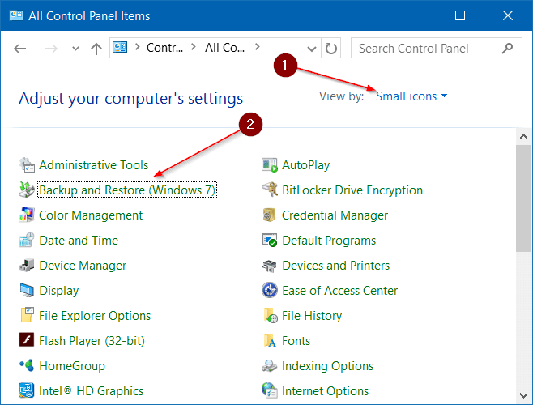Viewport: 533px width, 405px height.
Task: Click the File History icon
Action: 270,315
